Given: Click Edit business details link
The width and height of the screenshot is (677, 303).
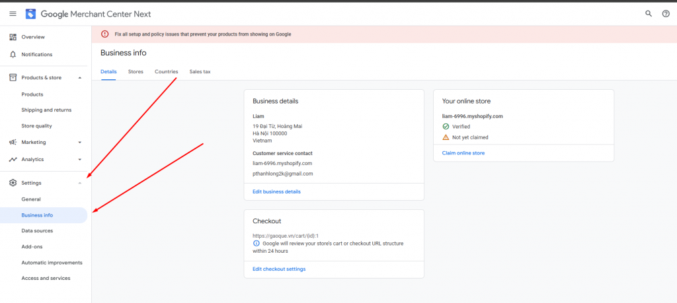Looking at the screenshot, I should point(276,191).
